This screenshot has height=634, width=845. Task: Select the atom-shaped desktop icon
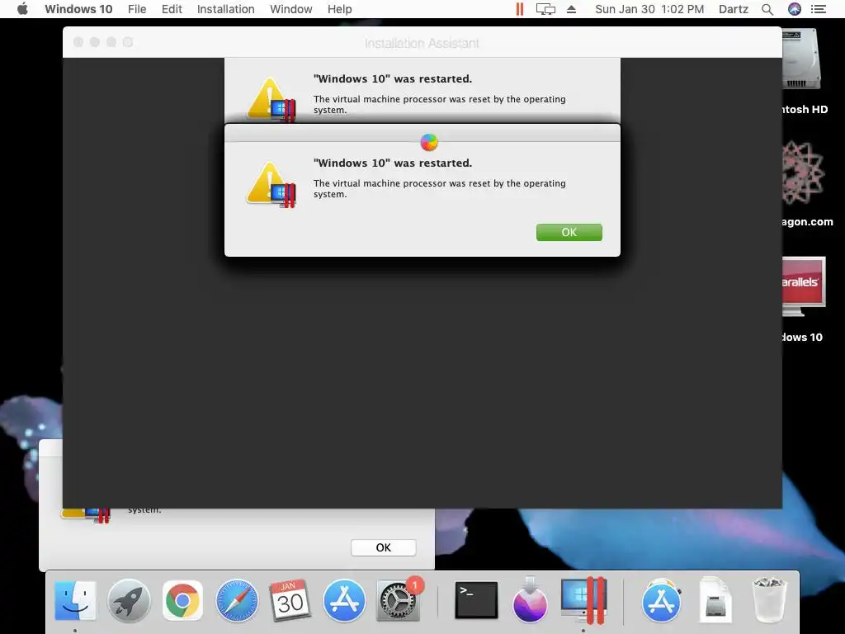(x=803, y=173)
